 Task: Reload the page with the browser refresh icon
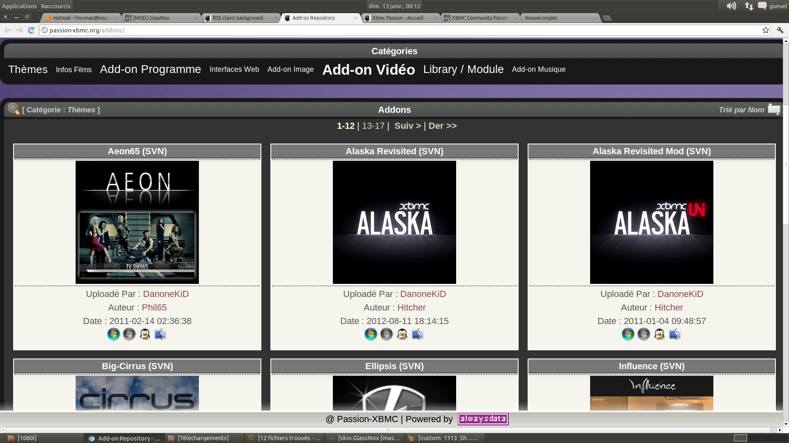tap(31, 30)
